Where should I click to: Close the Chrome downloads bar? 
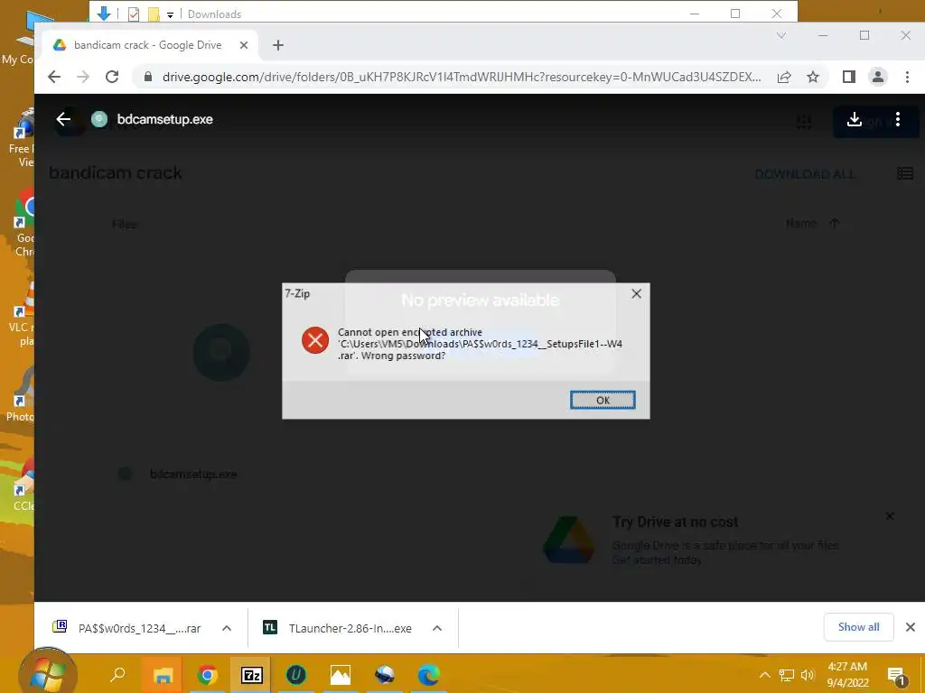click(911, 627)
